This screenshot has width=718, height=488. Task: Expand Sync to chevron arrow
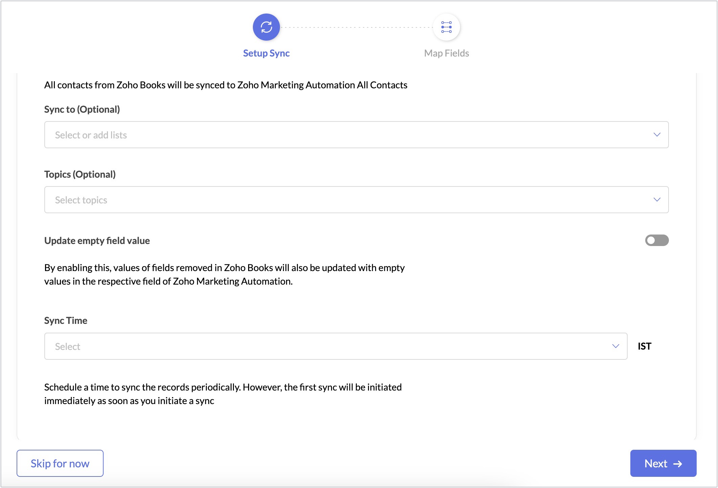click(x=657, y=135)
